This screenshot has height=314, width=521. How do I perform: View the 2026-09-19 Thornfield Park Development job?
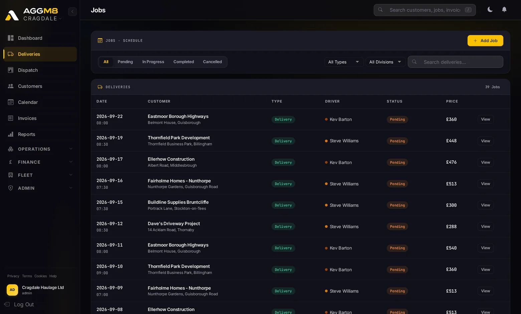point(486,141)
